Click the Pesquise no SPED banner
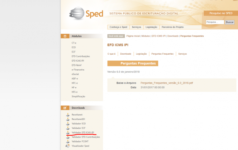The width and height of the screenshot is (238, 150). click(x=221, y=13)
